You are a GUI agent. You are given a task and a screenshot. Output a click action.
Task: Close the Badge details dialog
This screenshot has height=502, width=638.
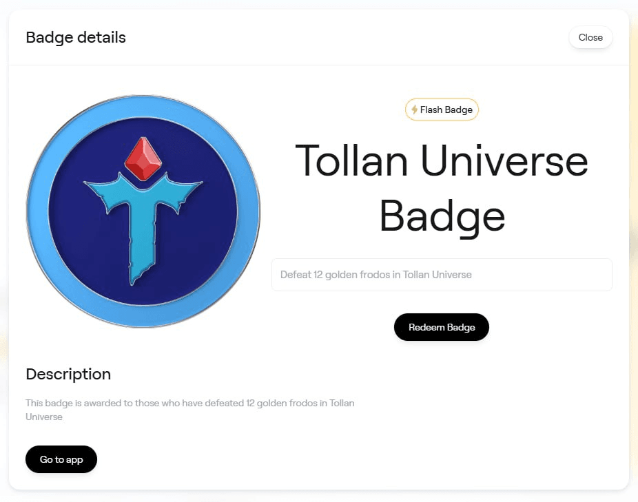point(590,37)
